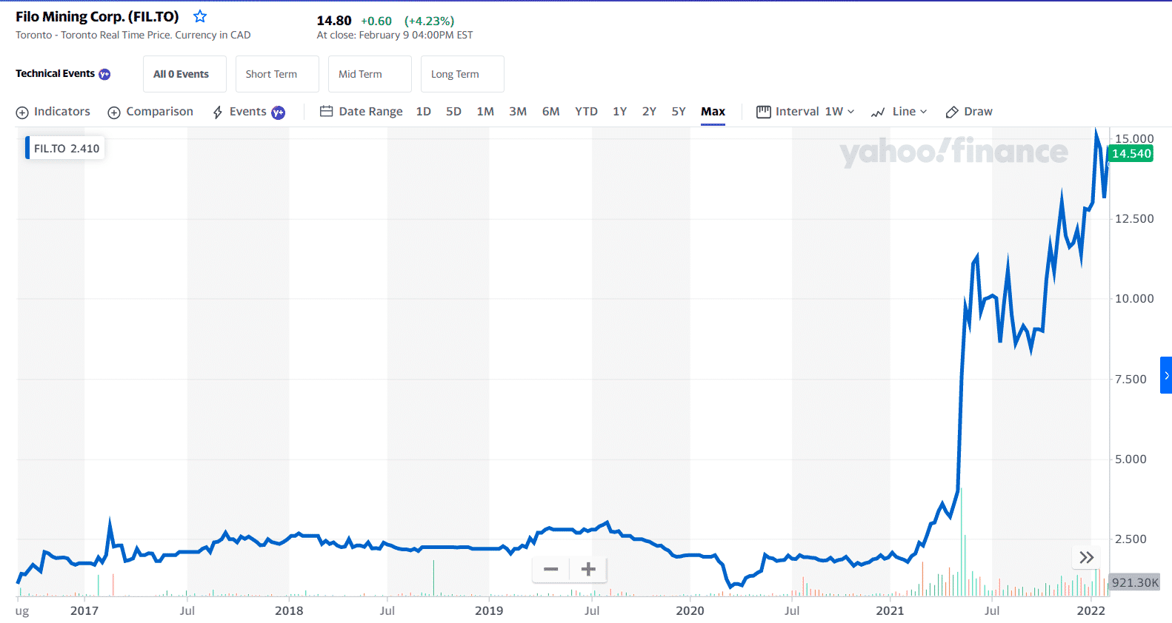Screen dimensions: 1172x623
Task: Click the Date Range label
Action: (x=370, y=112)
